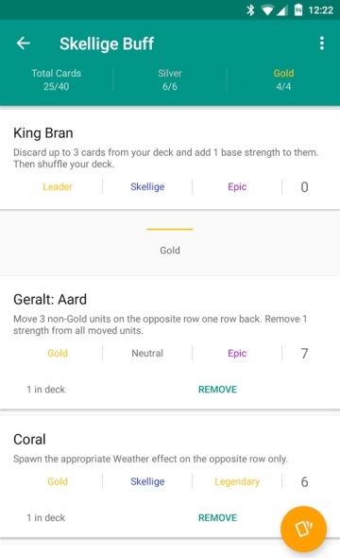Tap the Wi-Fi signal icon
This screenshot has height=558, width=340.
point(267,10)
